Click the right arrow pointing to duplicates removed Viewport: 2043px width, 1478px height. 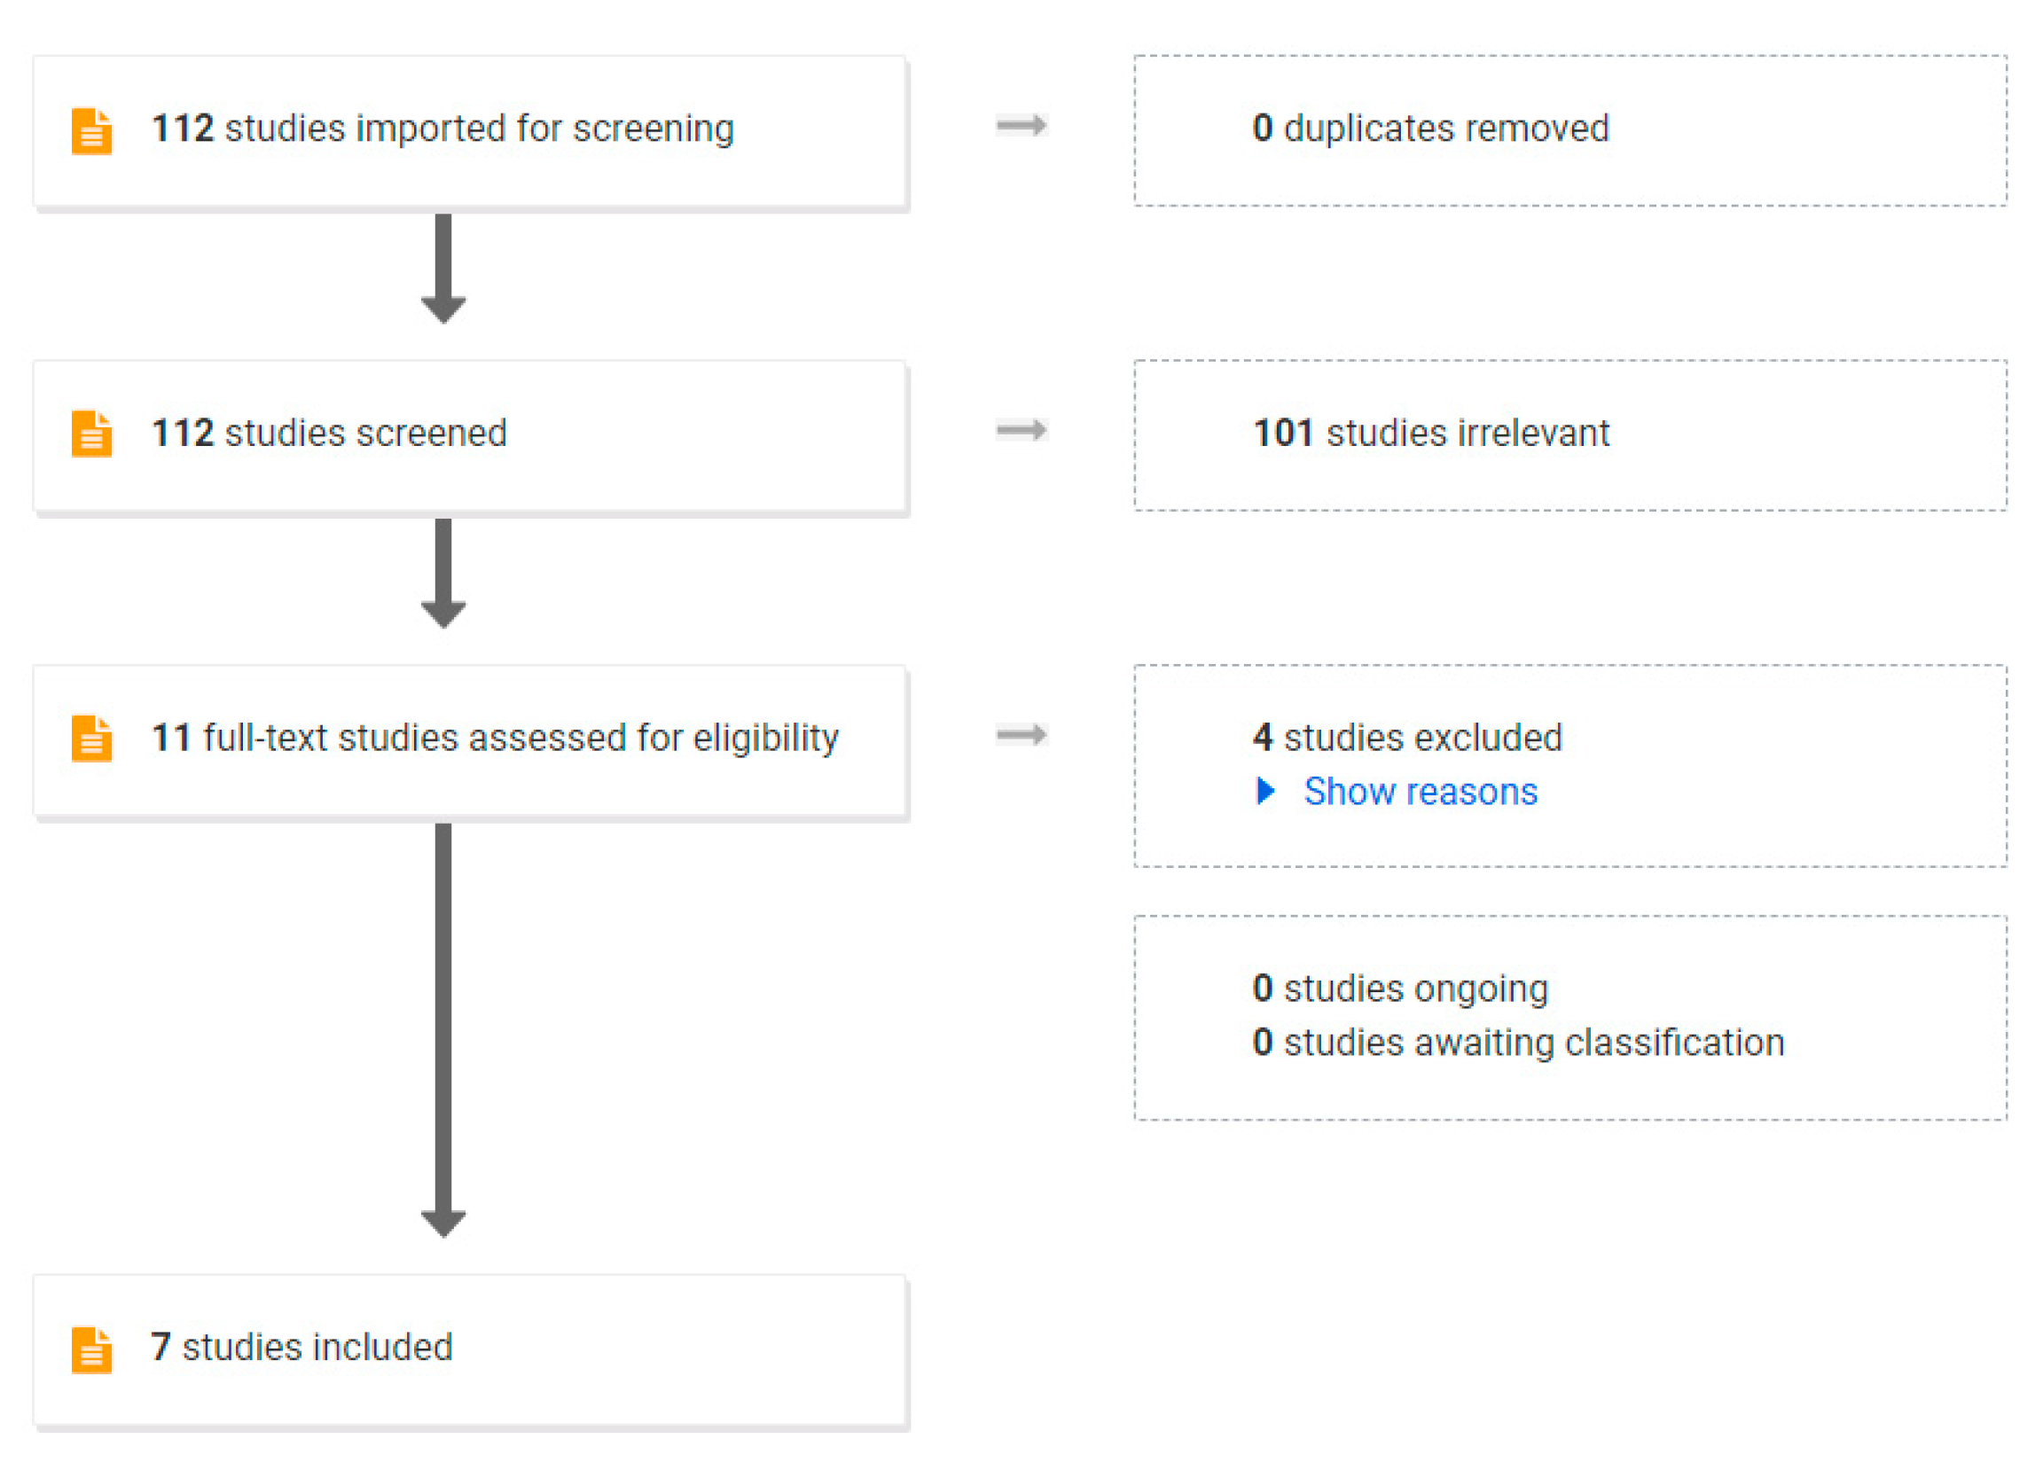[x=1021, y=125]
